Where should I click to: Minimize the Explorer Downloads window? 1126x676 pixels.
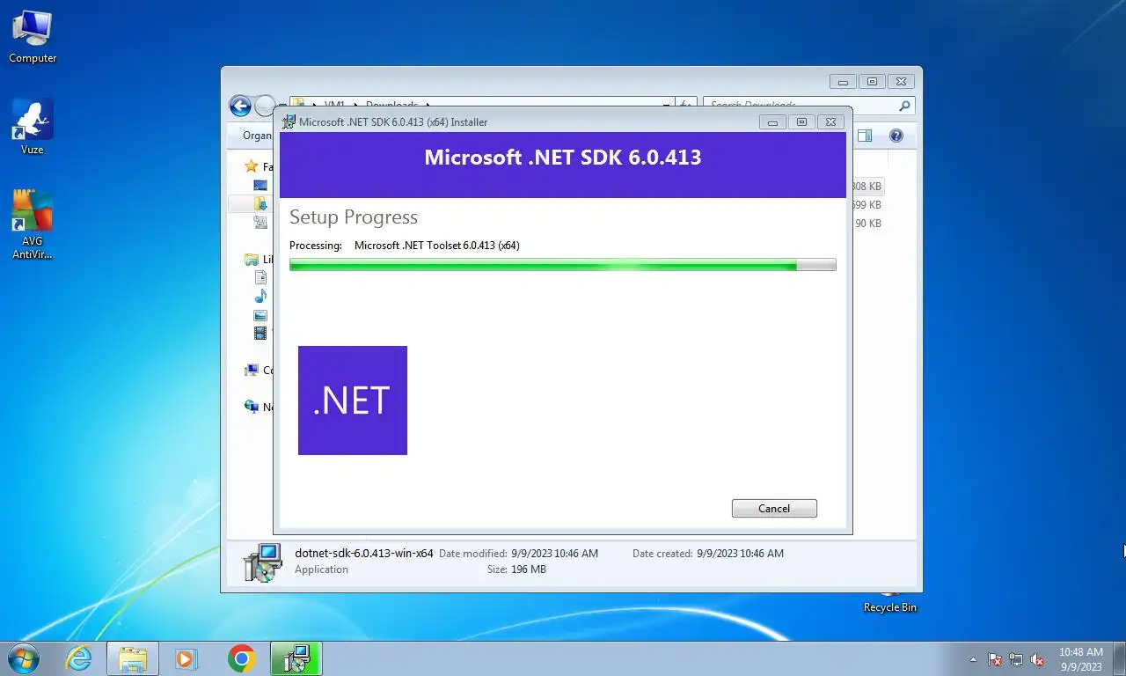(x=843, y=82)
